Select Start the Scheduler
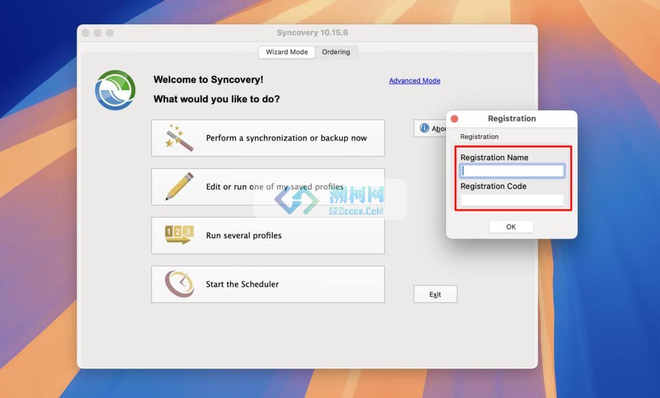Image resolution: width=660 pixels, height=398 pixels. point(268,284)
